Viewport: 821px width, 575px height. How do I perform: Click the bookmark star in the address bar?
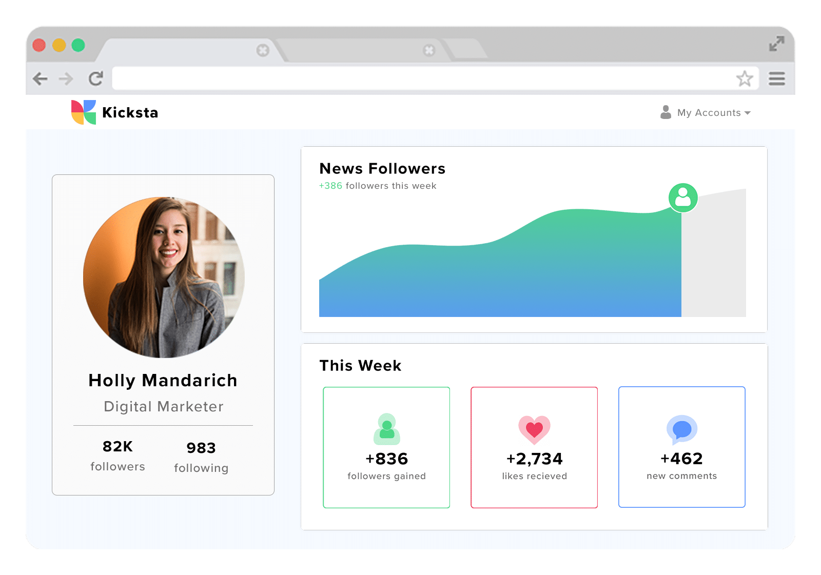(x=744, y=78)
